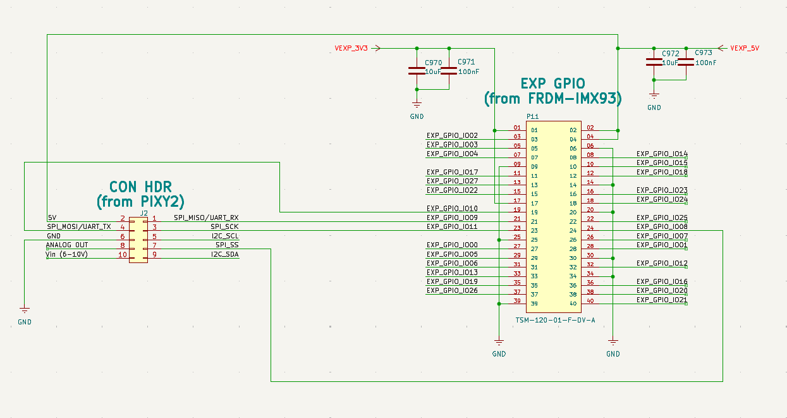Select capacitor C970 symbol
The width and height of the screenshot is (787, 418).
[416, 70]
